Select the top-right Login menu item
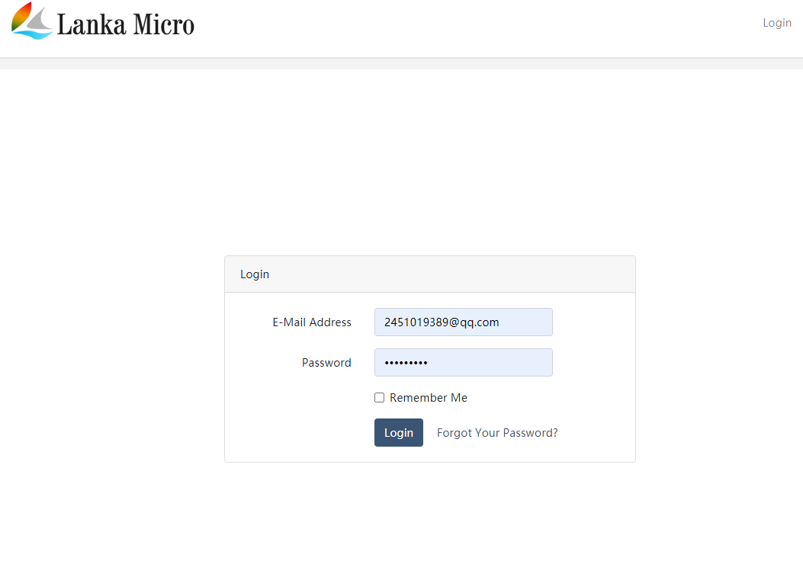 (x=776, y=23)
